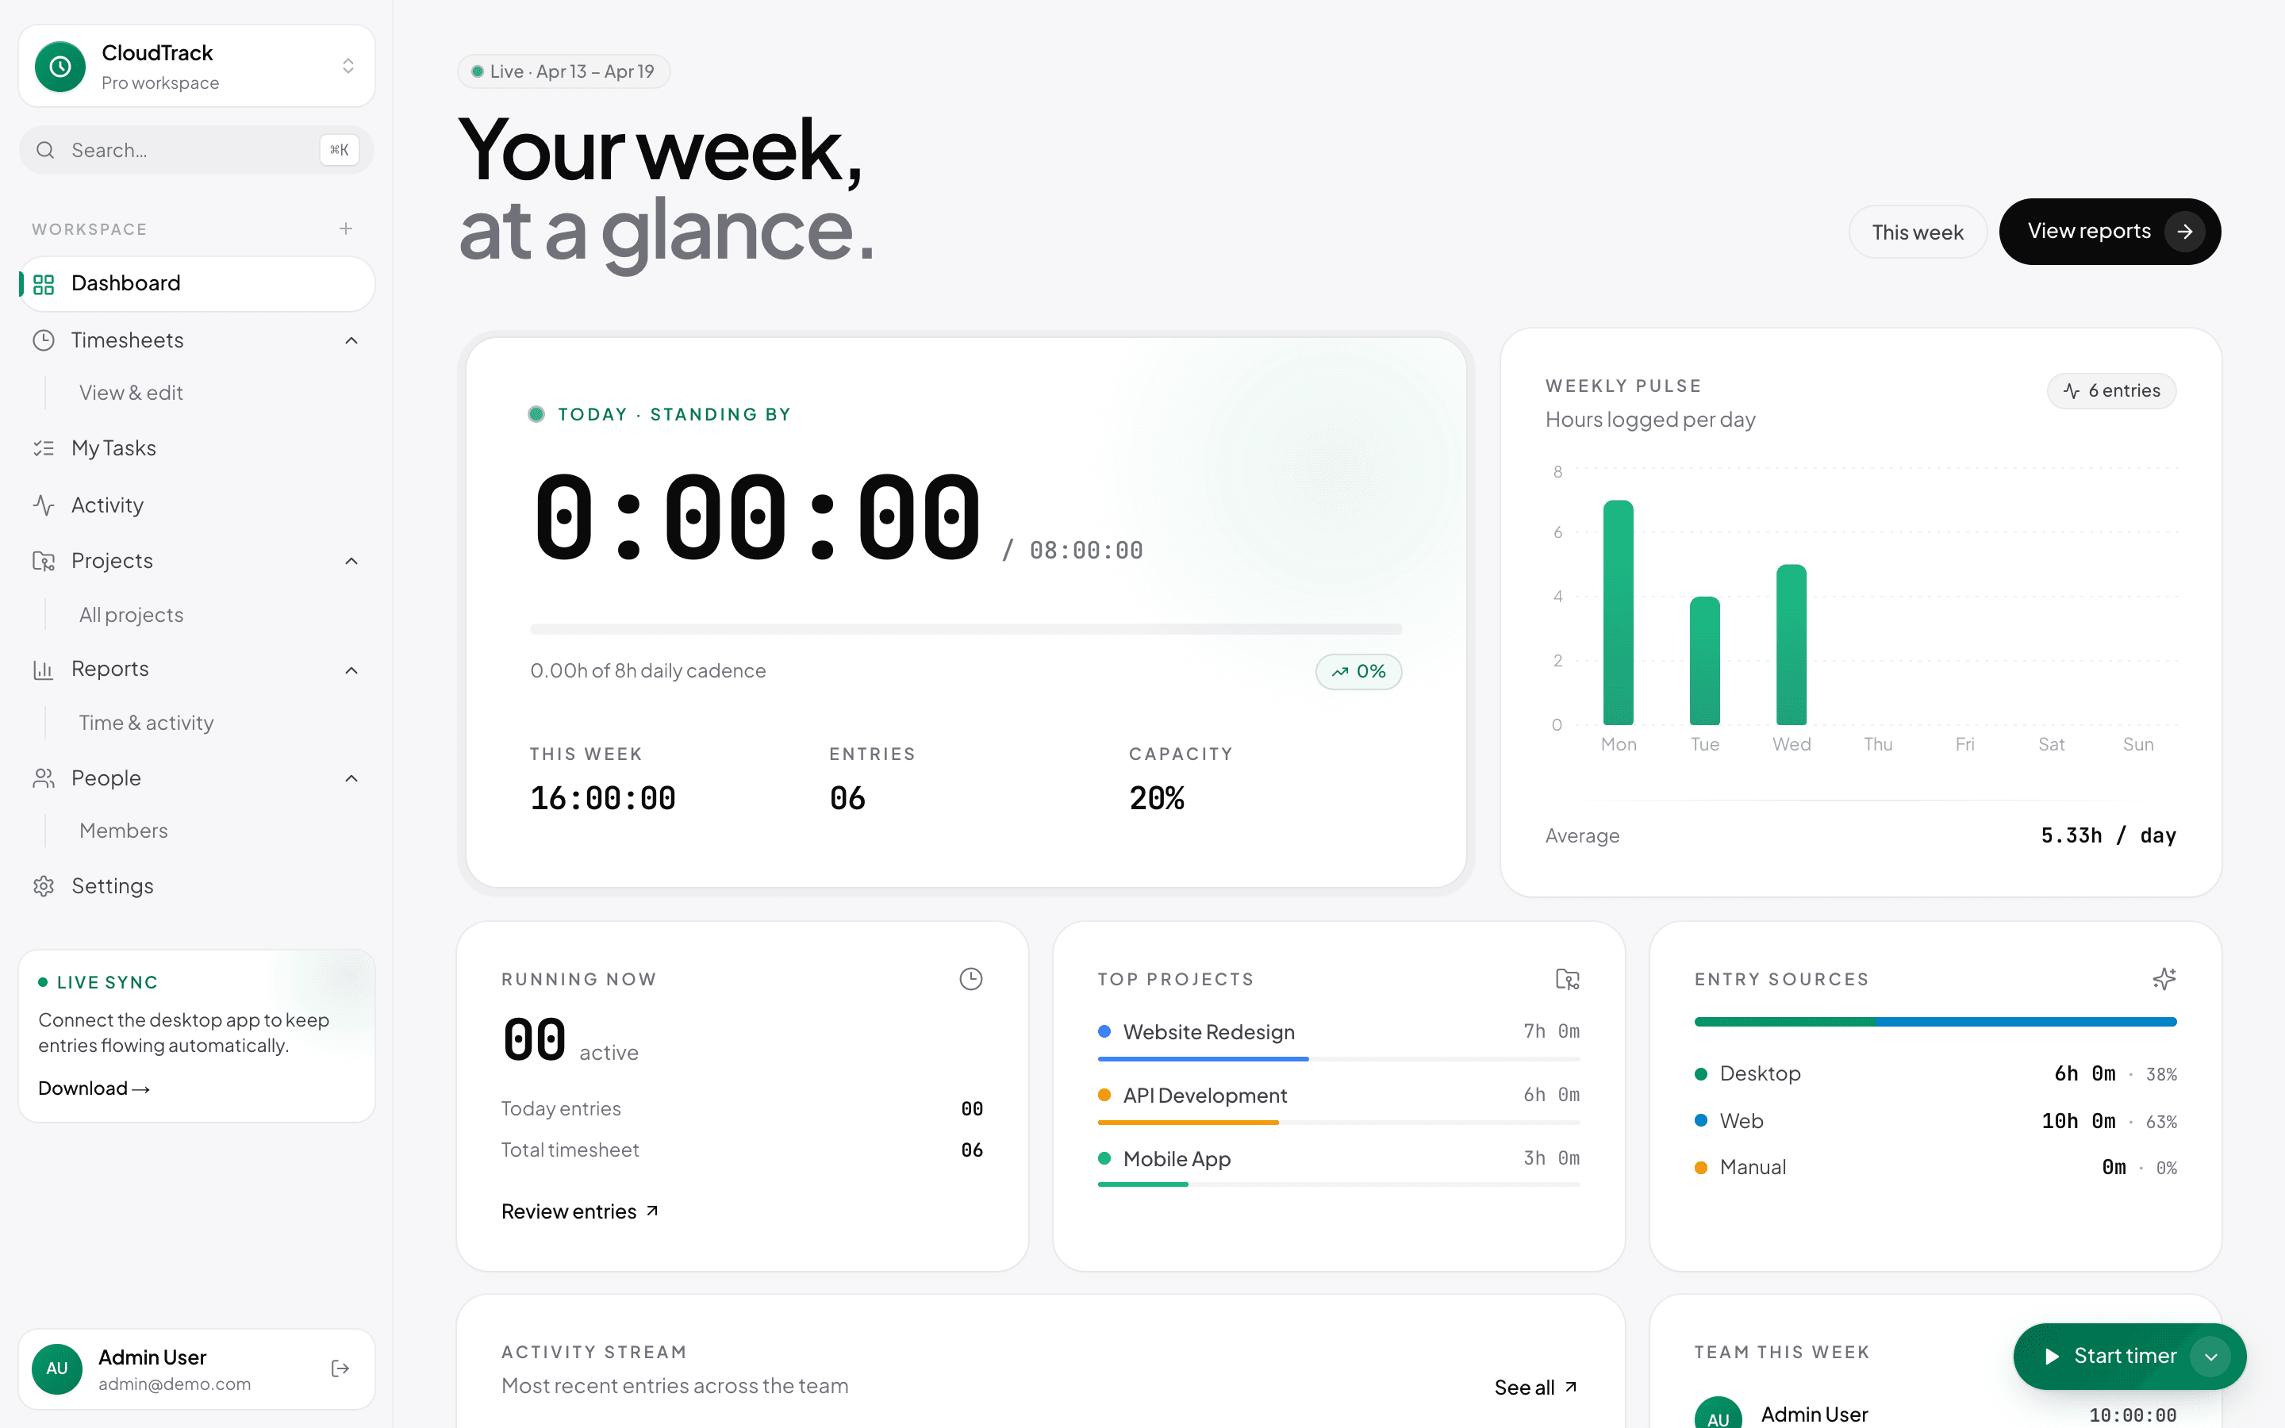2285x1428 pixels.
Task: Click the ⌘K shortcut badge
Action: [339, 150]
